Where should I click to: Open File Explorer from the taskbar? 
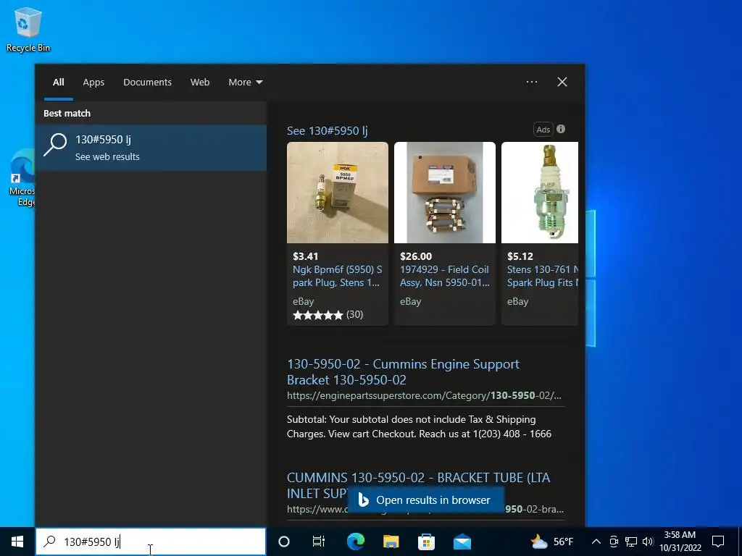click(x=391, y=542)
